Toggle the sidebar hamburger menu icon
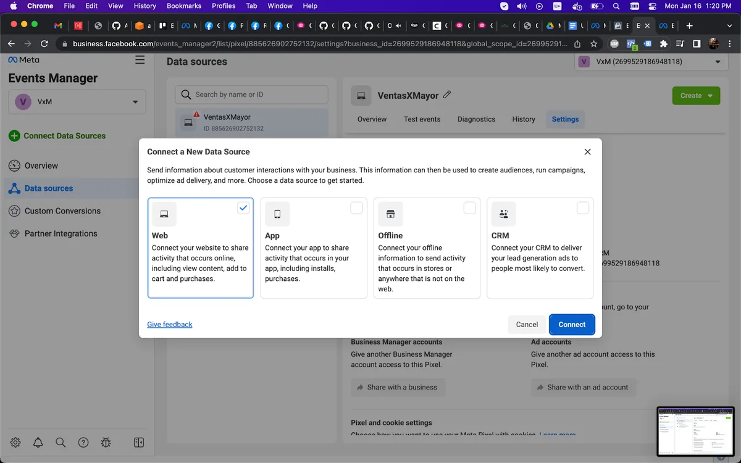The width and height of the screenshot is (741, 463). [x=140, y=60]
